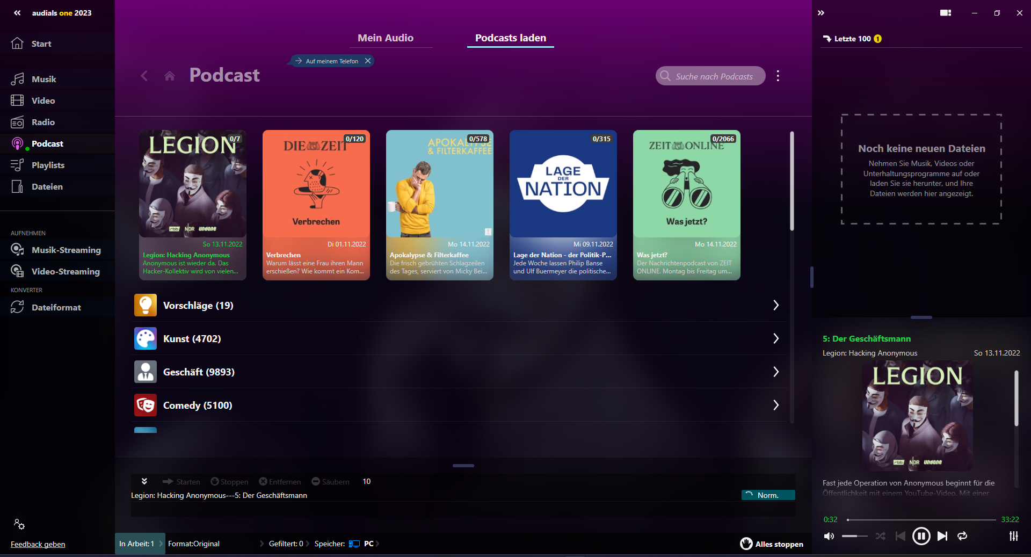Image resolution: width=1031 pixels, height=557 pixels.
Task: Click the Feedback geben link
Action: [x=38, y=544]
